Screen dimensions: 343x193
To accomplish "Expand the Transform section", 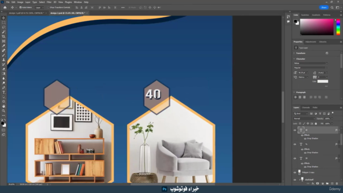I will (294, 53).
